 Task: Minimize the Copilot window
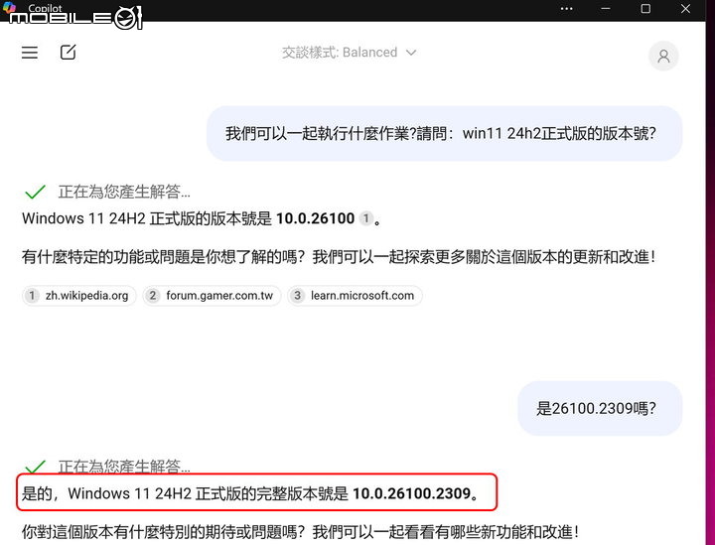[606, 9]
